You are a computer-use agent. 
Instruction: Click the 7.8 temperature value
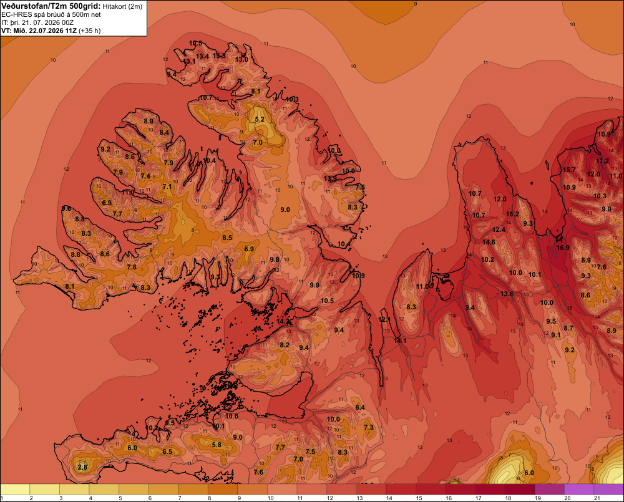pyautogui.click(x=131, y=268)
